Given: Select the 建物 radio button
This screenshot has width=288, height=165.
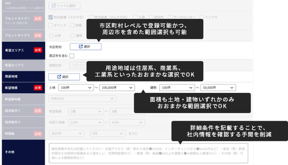Looking at the screenshot, I should pos(72,36).
